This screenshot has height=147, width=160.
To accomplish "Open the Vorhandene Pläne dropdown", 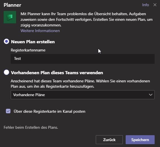I will coord(83,95).
